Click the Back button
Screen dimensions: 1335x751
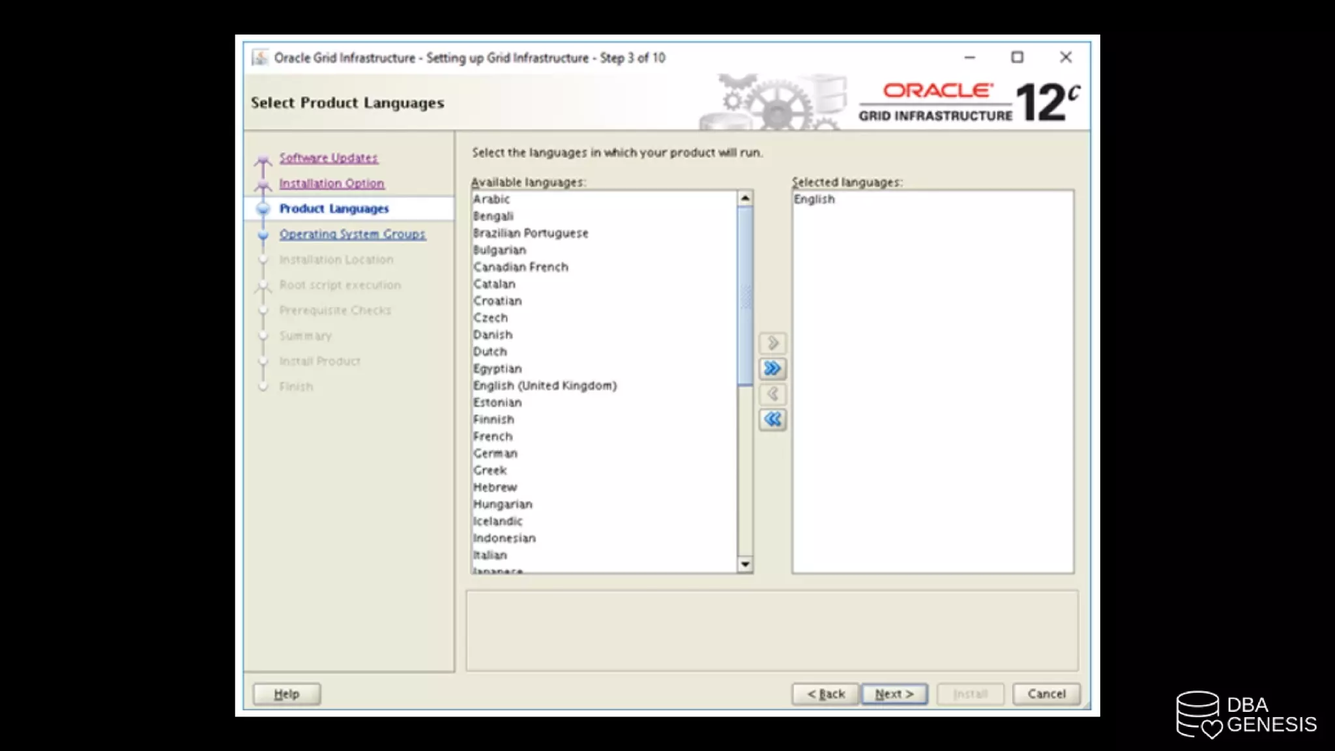826,694
